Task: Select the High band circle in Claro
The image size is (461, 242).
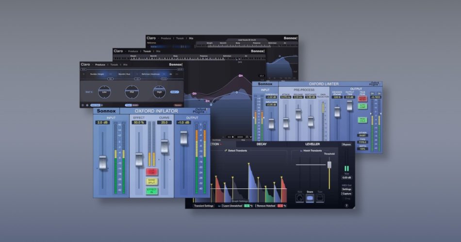Action: (159, 92)
